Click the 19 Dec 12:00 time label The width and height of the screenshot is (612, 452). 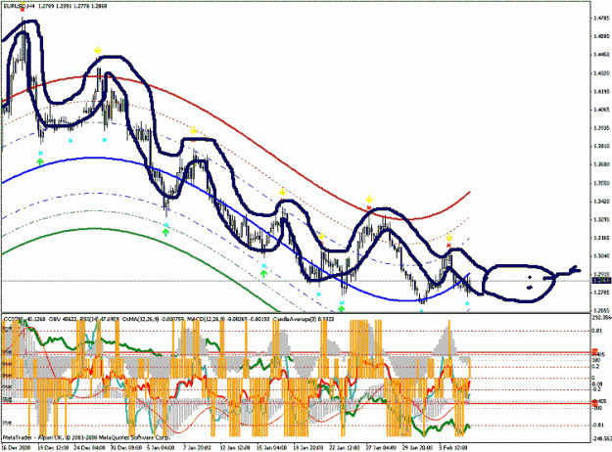pyautogui.click(x=54, y=447)
